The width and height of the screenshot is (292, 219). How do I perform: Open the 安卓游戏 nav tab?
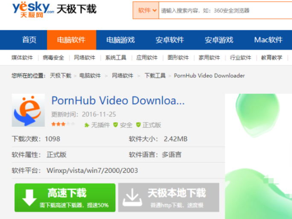(219, 40)
